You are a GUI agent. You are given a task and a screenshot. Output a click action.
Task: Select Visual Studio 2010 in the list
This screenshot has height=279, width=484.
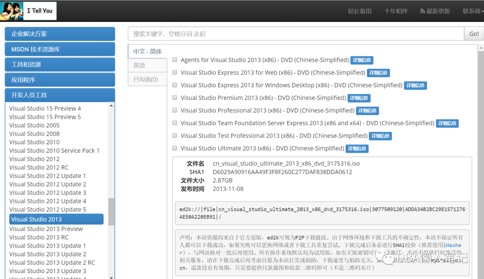click(34, 142)
